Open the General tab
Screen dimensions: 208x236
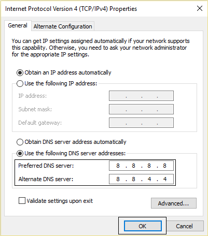coord(18,25)
